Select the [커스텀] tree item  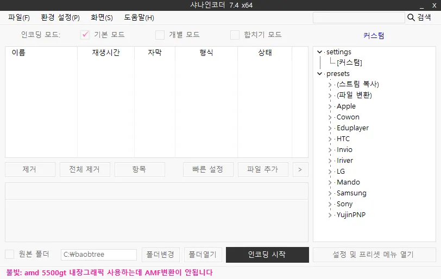click(349, 62)
